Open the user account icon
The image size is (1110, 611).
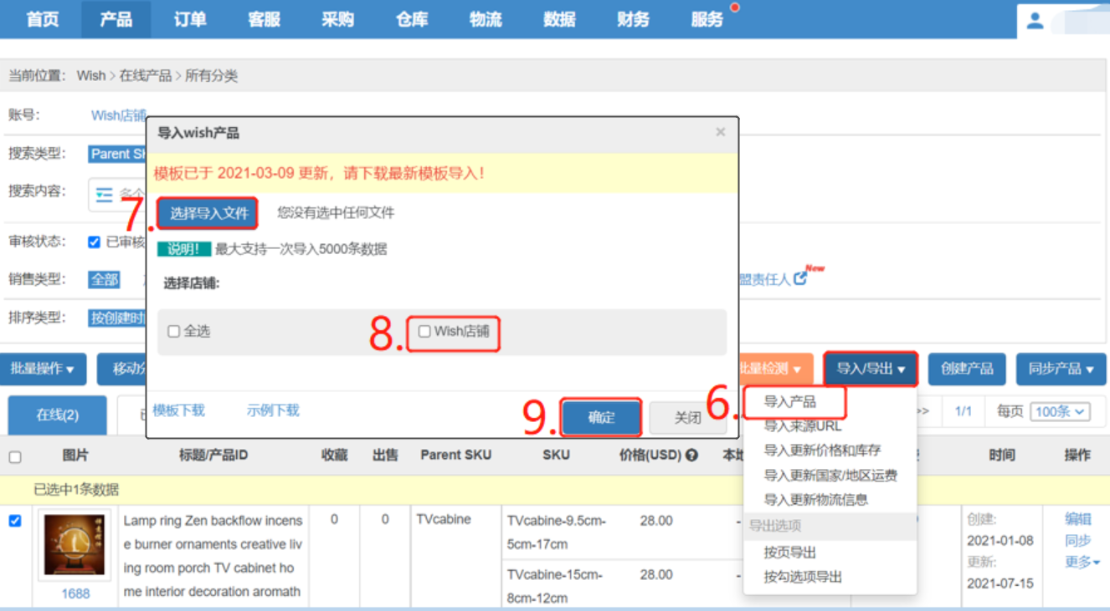(x=1035, y=21)
